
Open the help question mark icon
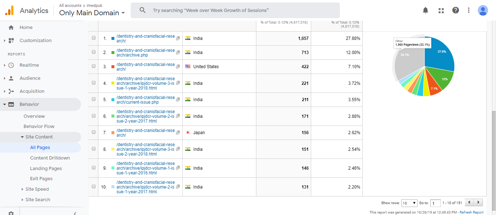pos(456,11)
